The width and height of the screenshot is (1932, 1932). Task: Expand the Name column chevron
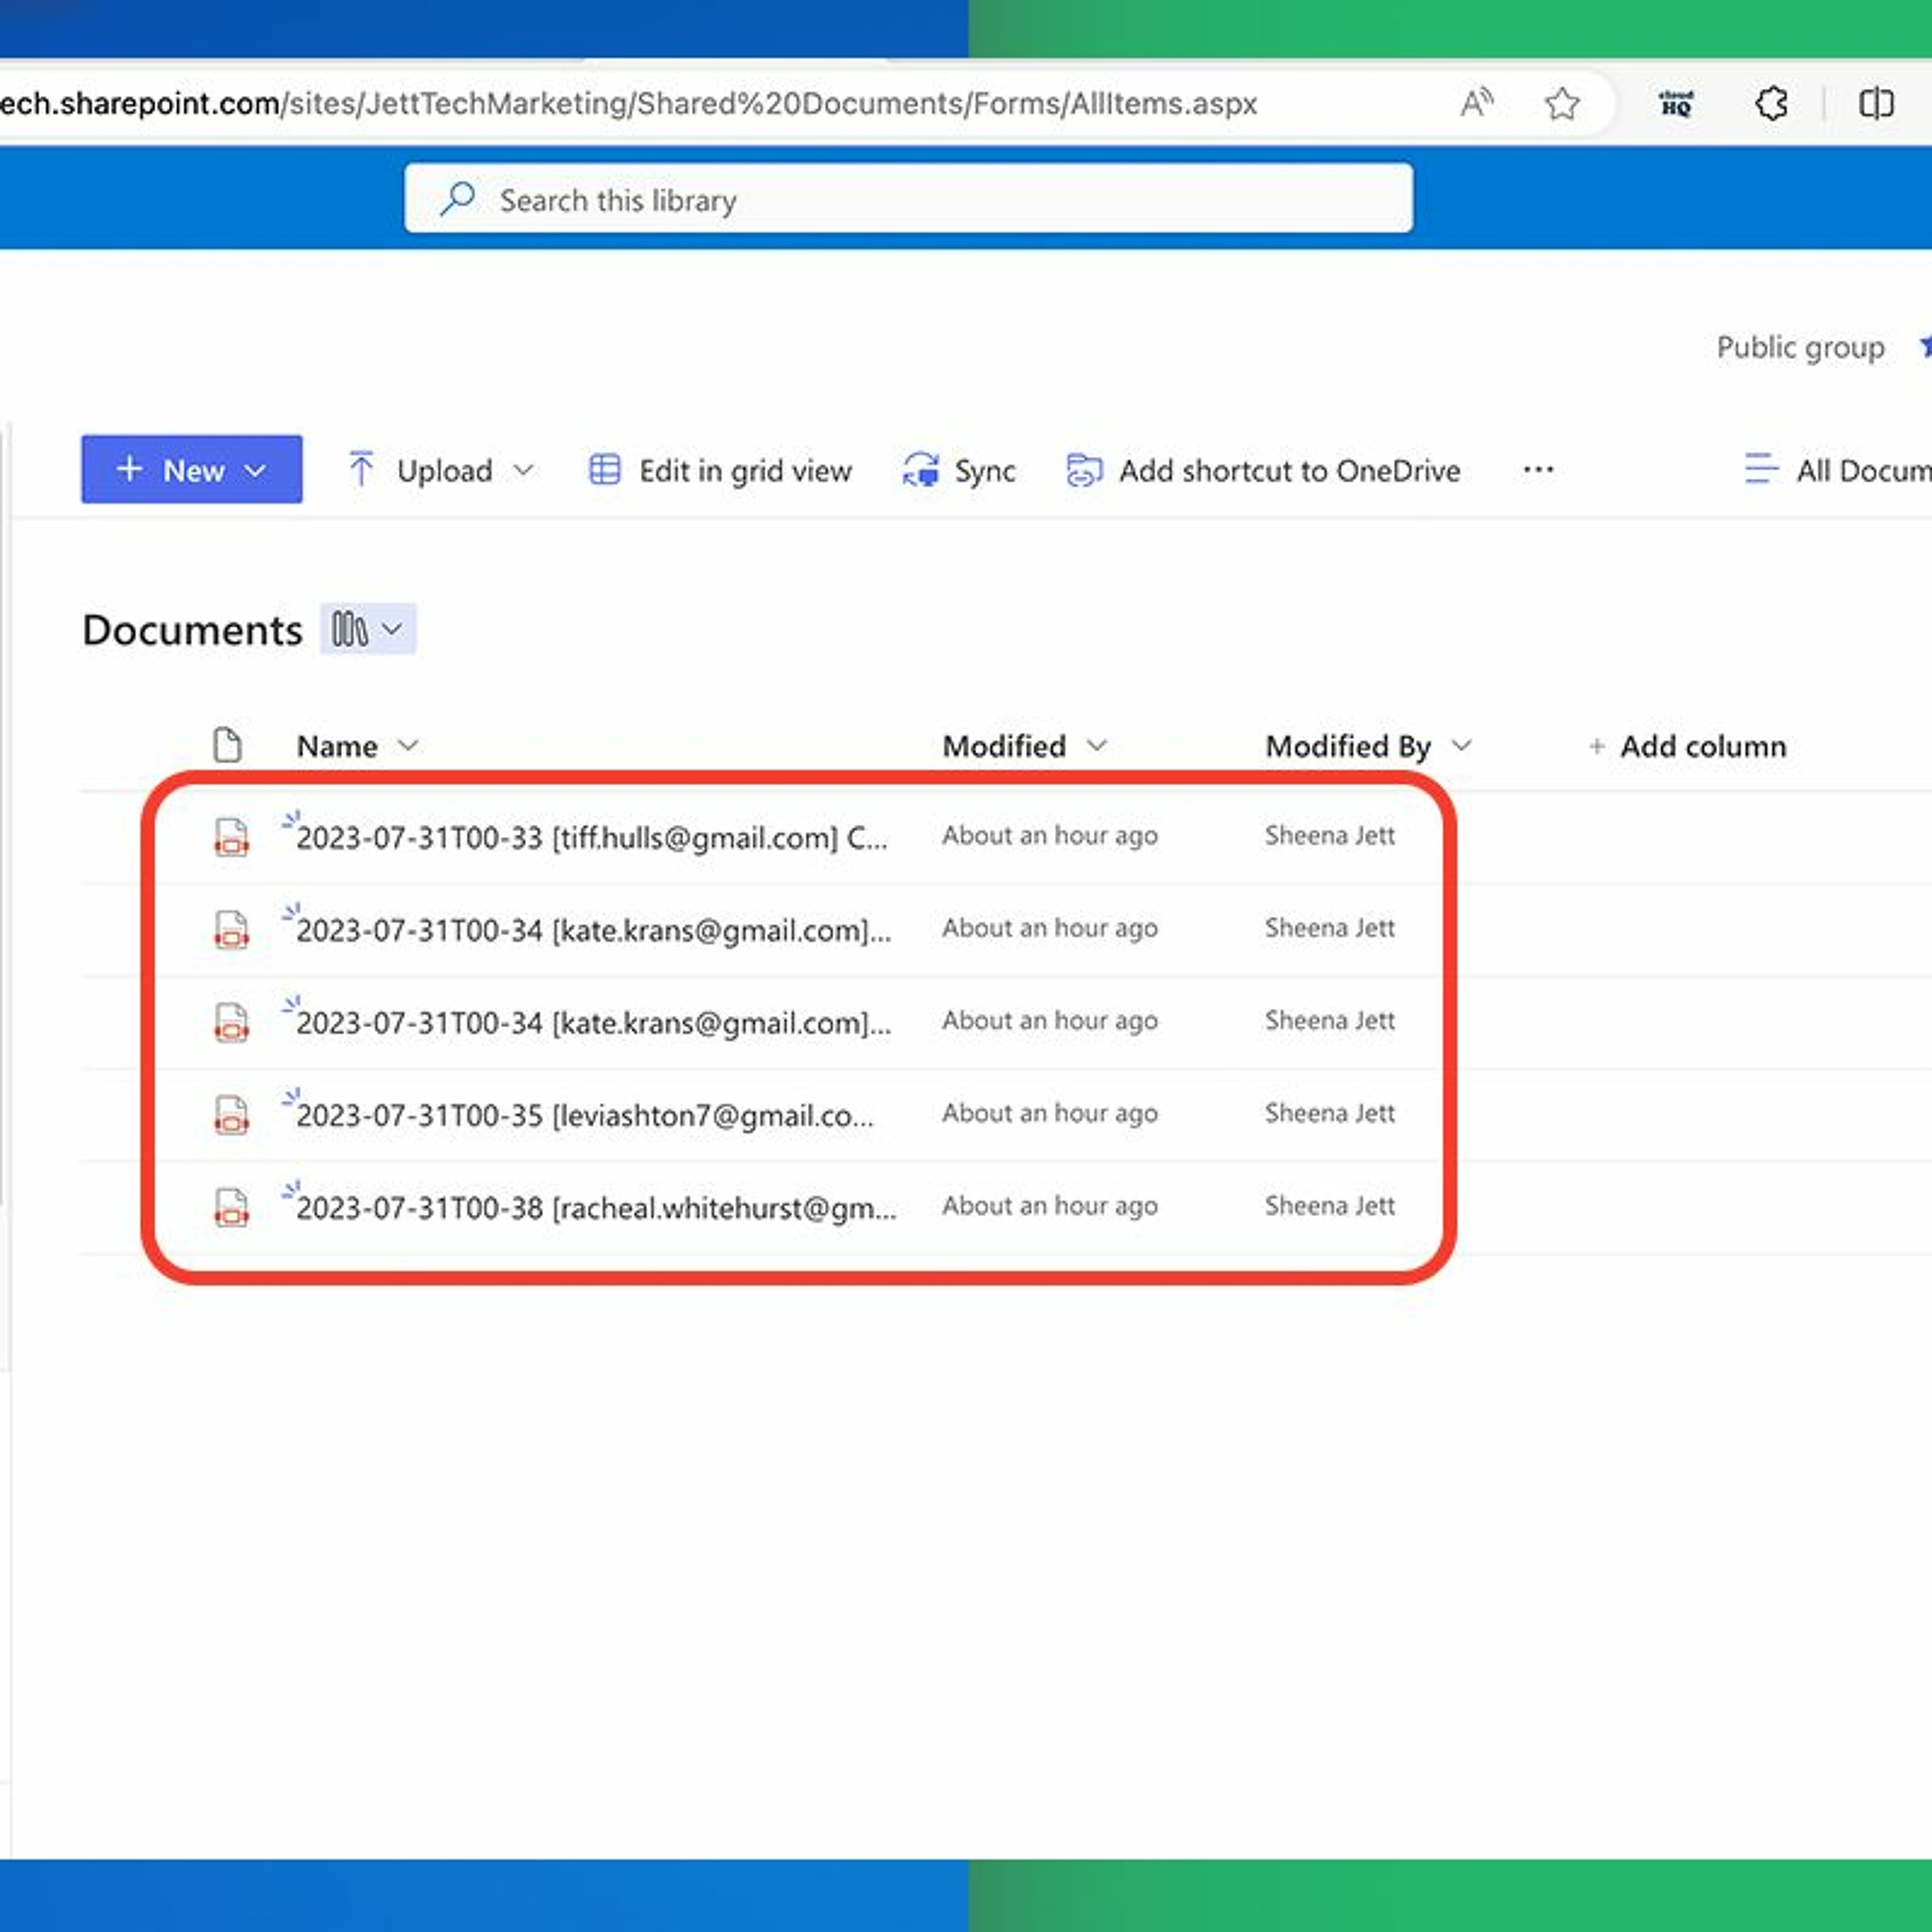tap(408, 745)
